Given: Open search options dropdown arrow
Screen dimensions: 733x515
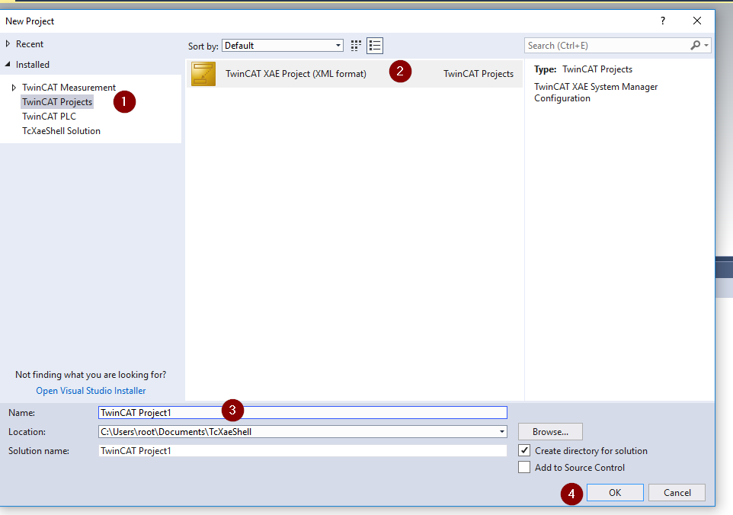Looking at the screenshot, I should pyautogui.click(x=706, y=46).
